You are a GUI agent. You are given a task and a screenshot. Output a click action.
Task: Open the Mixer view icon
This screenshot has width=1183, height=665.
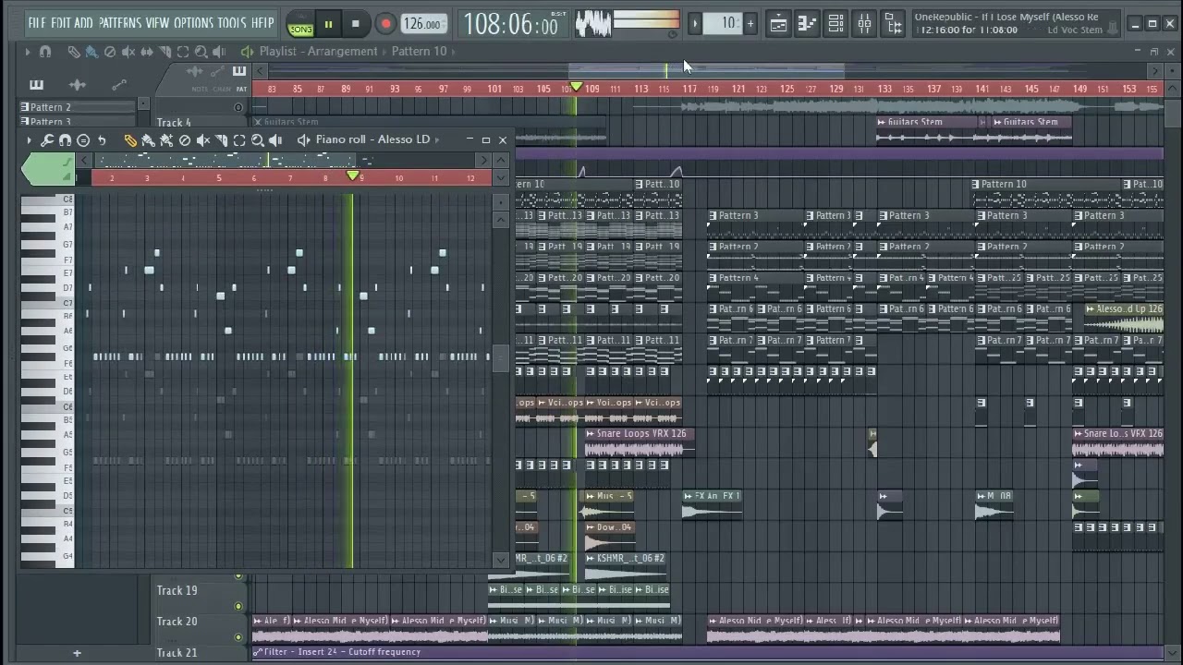point(864,24)
